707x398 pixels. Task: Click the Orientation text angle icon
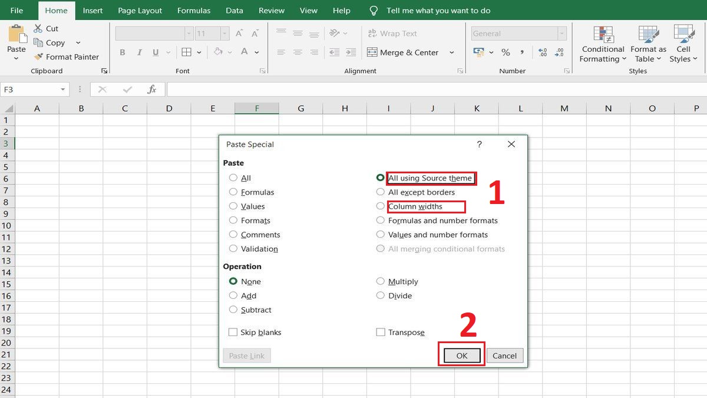pyautogui.click(x=335, y=33)
